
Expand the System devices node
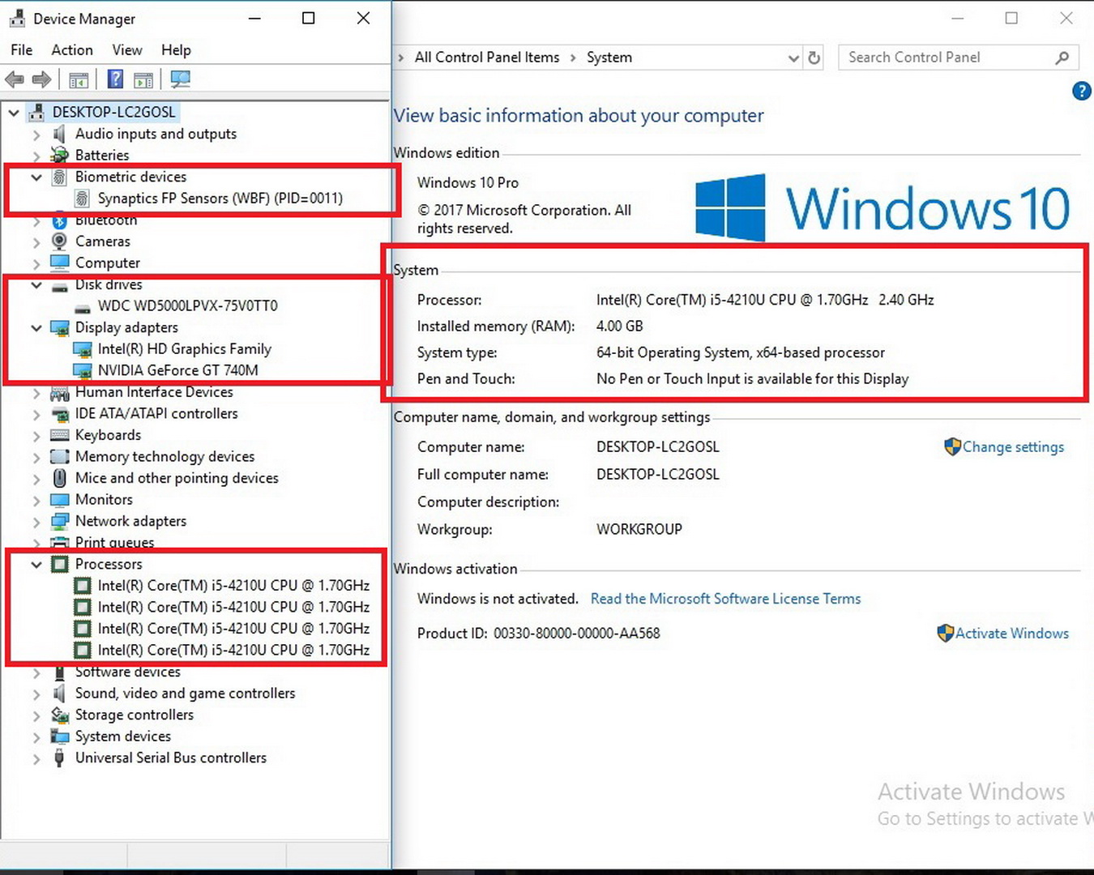[36, 737]
